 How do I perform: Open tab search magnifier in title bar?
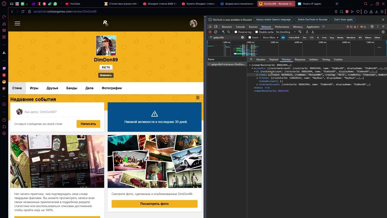(366, 4)
